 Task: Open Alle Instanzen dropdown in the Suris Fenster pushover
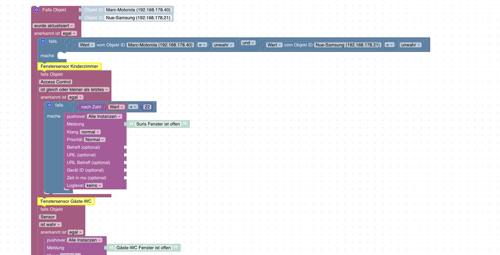104,116
